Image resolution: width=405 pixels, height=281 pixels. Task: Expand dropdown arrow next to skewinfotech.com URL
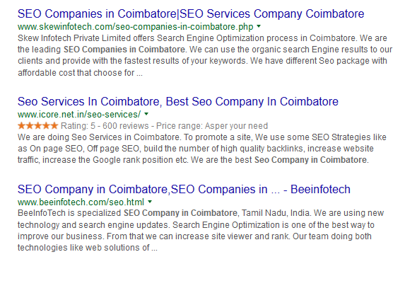[x=259, y=26]
